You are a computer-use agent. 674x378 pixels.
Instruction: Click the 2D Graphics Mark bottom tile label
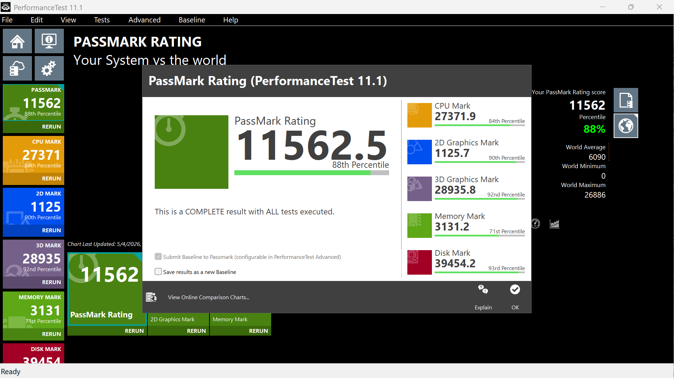pos(172,319)
